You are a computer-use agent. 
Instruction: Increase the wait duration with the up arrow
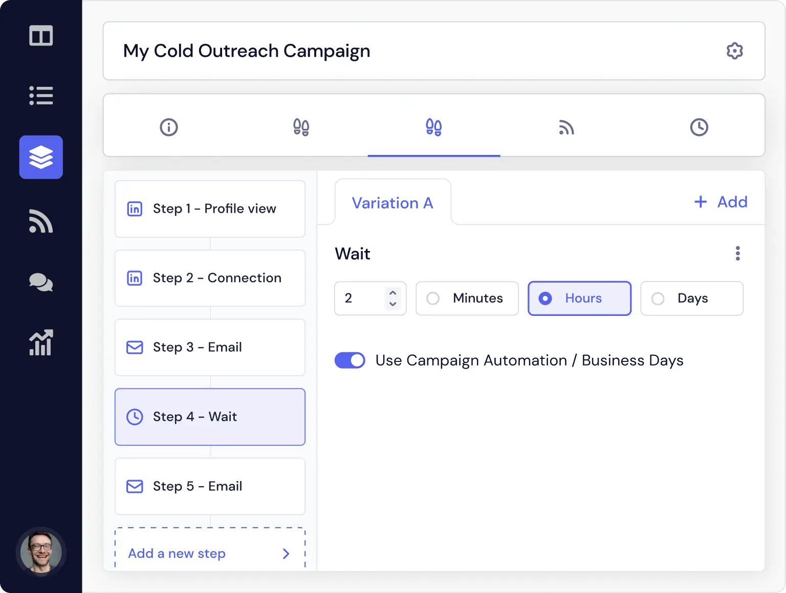pos(393,293)
